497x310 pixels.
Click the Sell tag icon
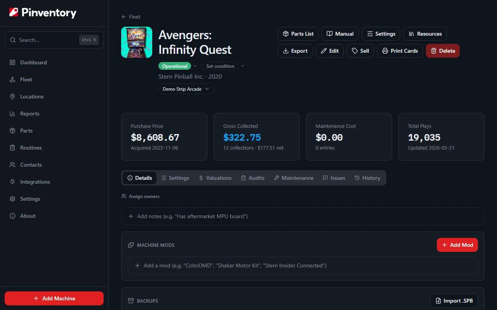click(355, 51)
